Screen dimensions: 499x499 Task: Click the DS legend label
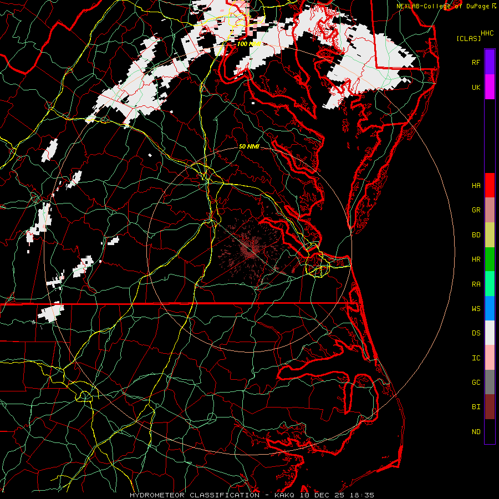pos(476,333)
